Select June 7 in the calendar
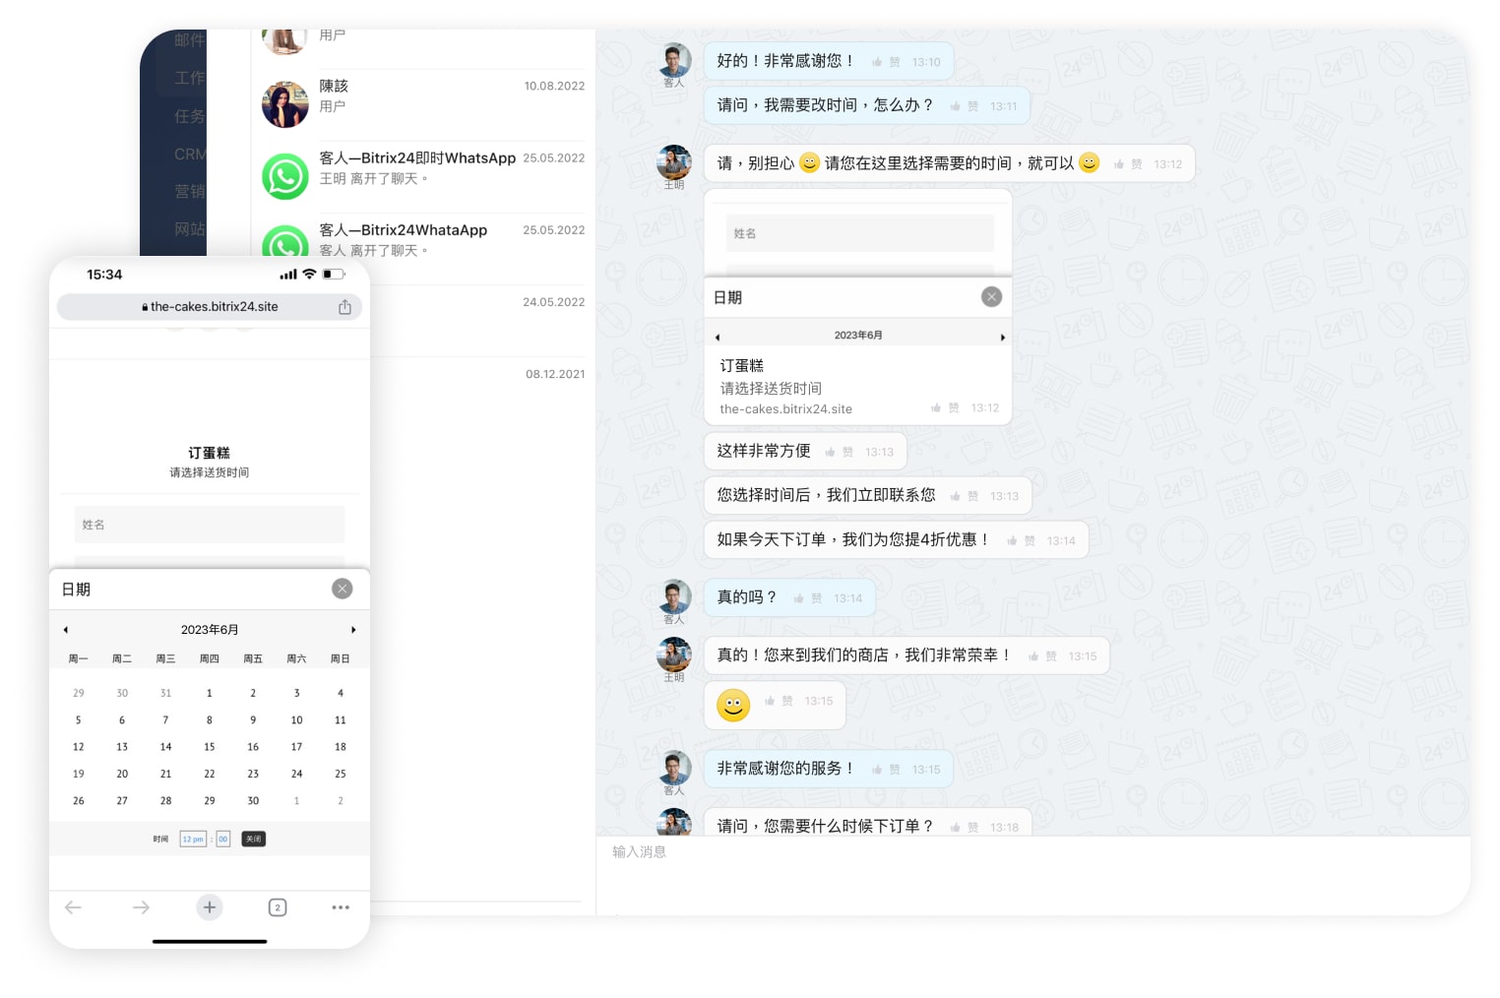This screenshot has height=998, width=1500. tap(165, 720)
